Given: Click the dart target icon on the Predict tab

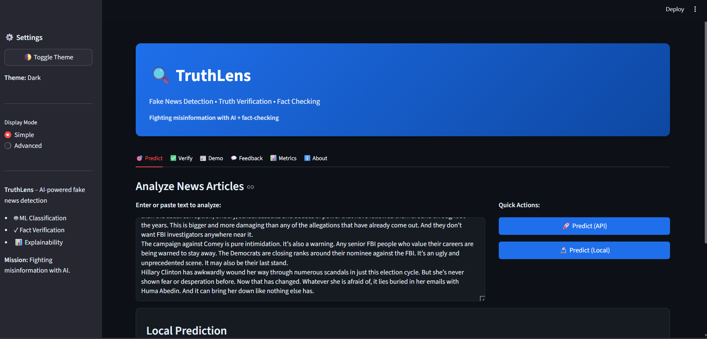Looking at the screenshot, I should (x=139, y=158).
